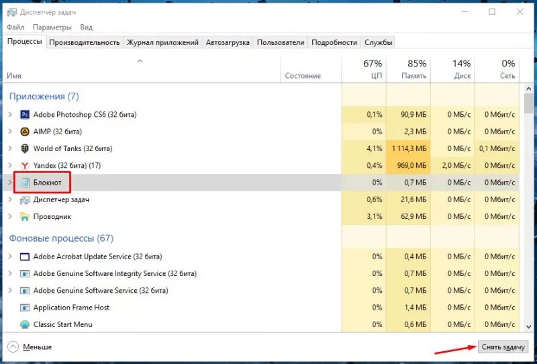Screen dimensions: 537x364
Task: Click the Classic Start Menu icon
Action: (25, 324)
